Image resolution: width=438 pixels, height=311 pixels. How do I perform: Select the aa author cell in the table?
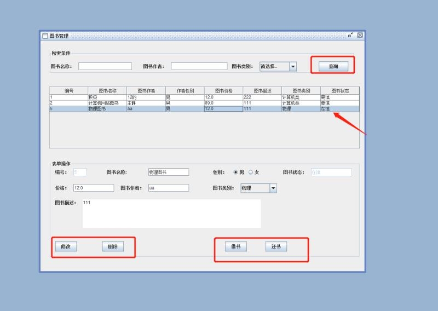[x=146, y=109]
